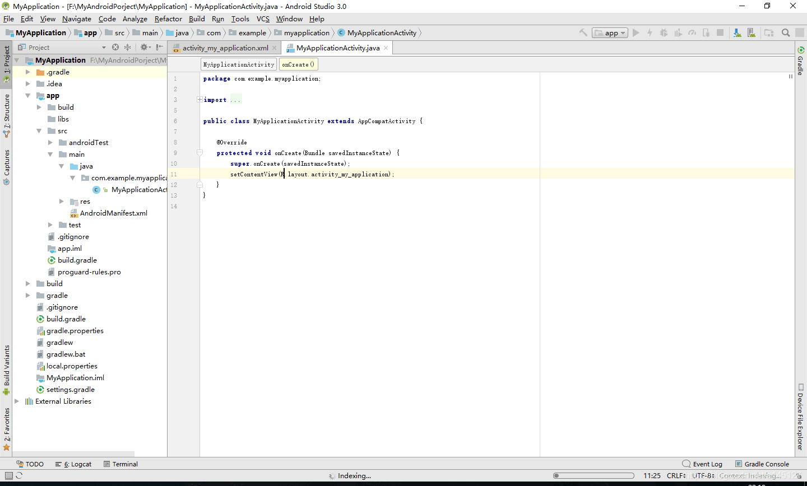Click MyApplicationActivity in the navigation bar breadcrumb
The image size is (807, 486).
(x=377, y=33)
